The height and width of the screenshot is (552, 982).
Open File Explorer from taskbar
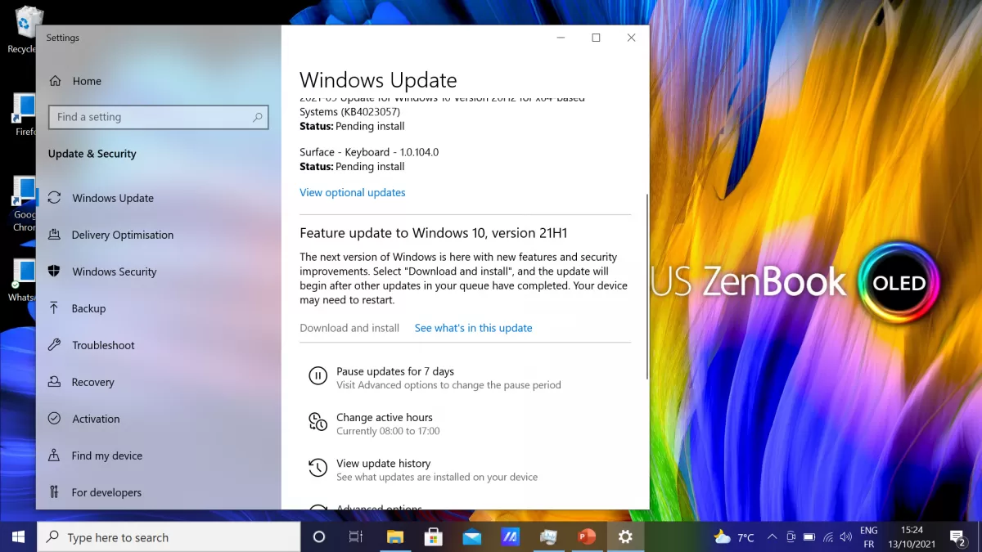(394, 536)
